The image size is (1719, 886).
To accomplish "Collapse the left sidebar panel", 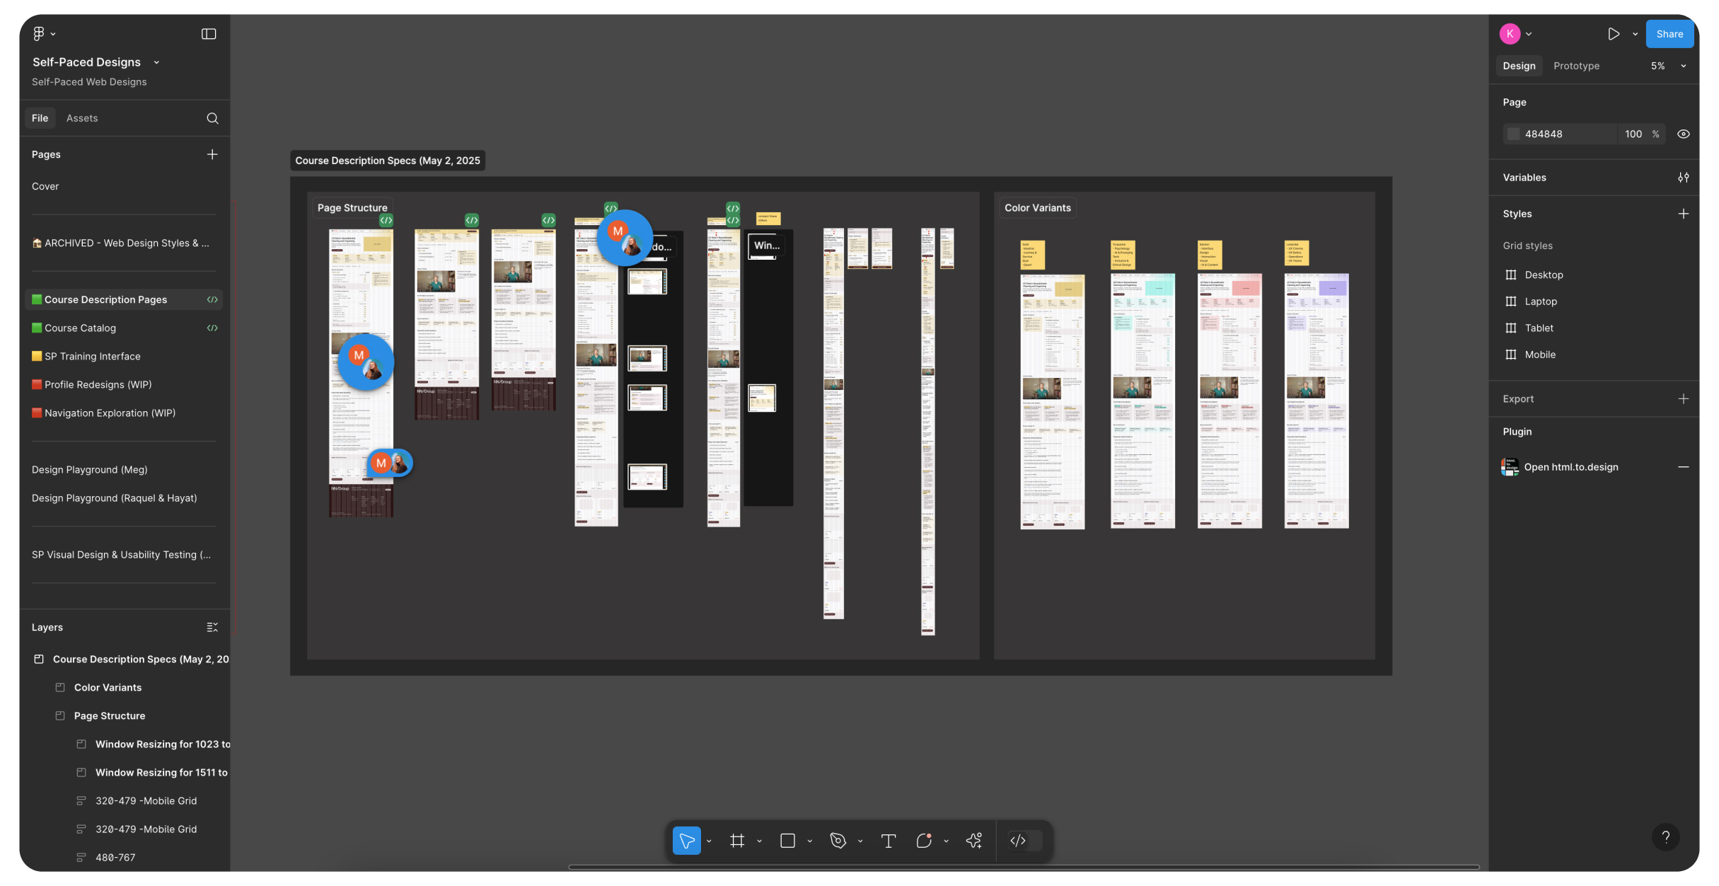I will tap(208, 33).
